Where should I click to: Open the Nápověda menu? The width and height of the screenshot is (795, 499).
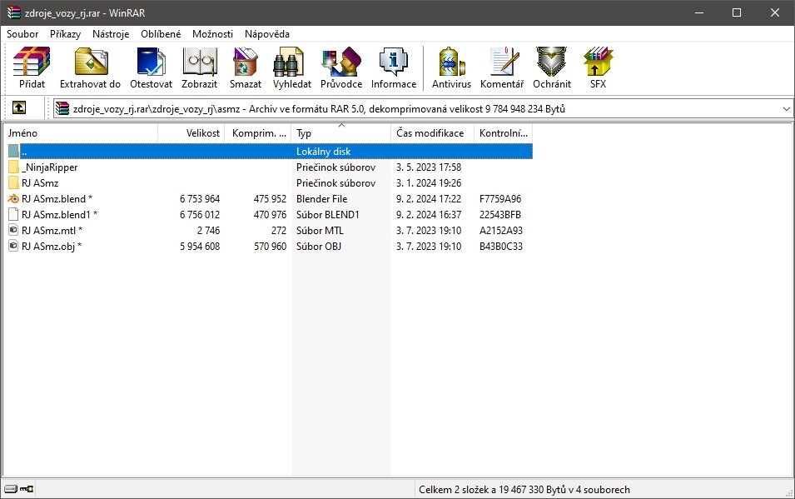[x=267, y=34]
